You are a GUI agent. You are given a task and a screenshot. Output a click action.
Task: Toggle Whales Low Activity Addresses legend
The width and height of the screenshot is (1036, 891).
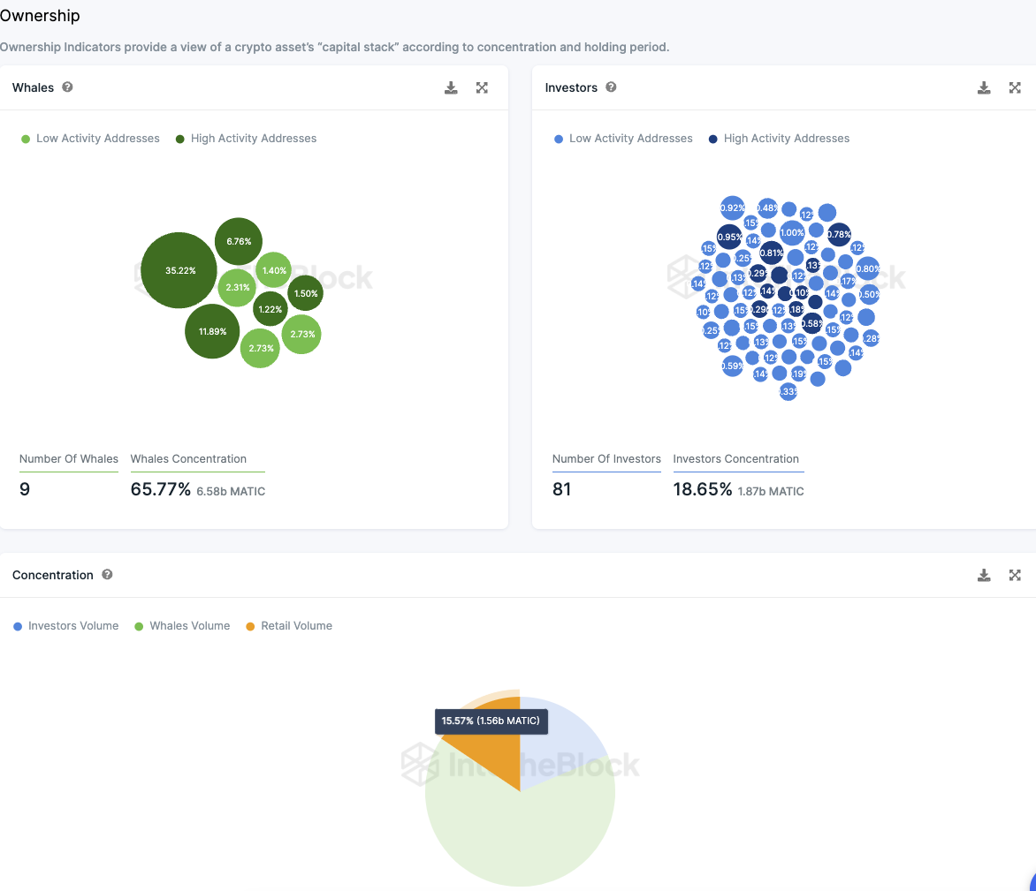90,139
